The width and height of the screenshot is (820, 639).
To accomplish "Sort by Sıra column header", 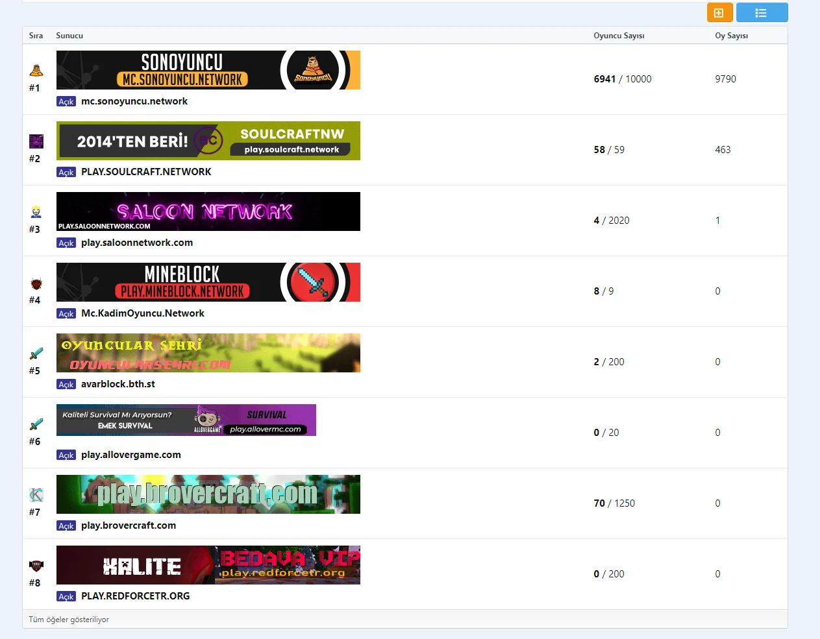I will [36, 36].
